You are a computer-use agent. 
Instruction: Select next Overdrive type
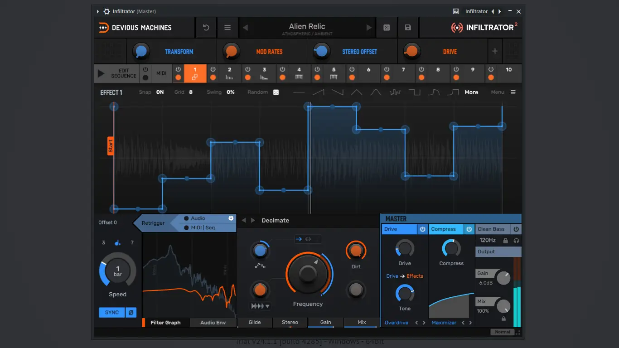424,323
